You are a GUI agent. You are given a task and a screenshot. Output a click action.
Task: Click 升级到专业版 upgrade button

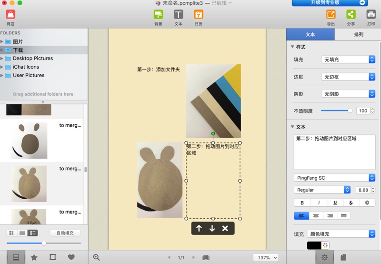(x=330, y=3)
